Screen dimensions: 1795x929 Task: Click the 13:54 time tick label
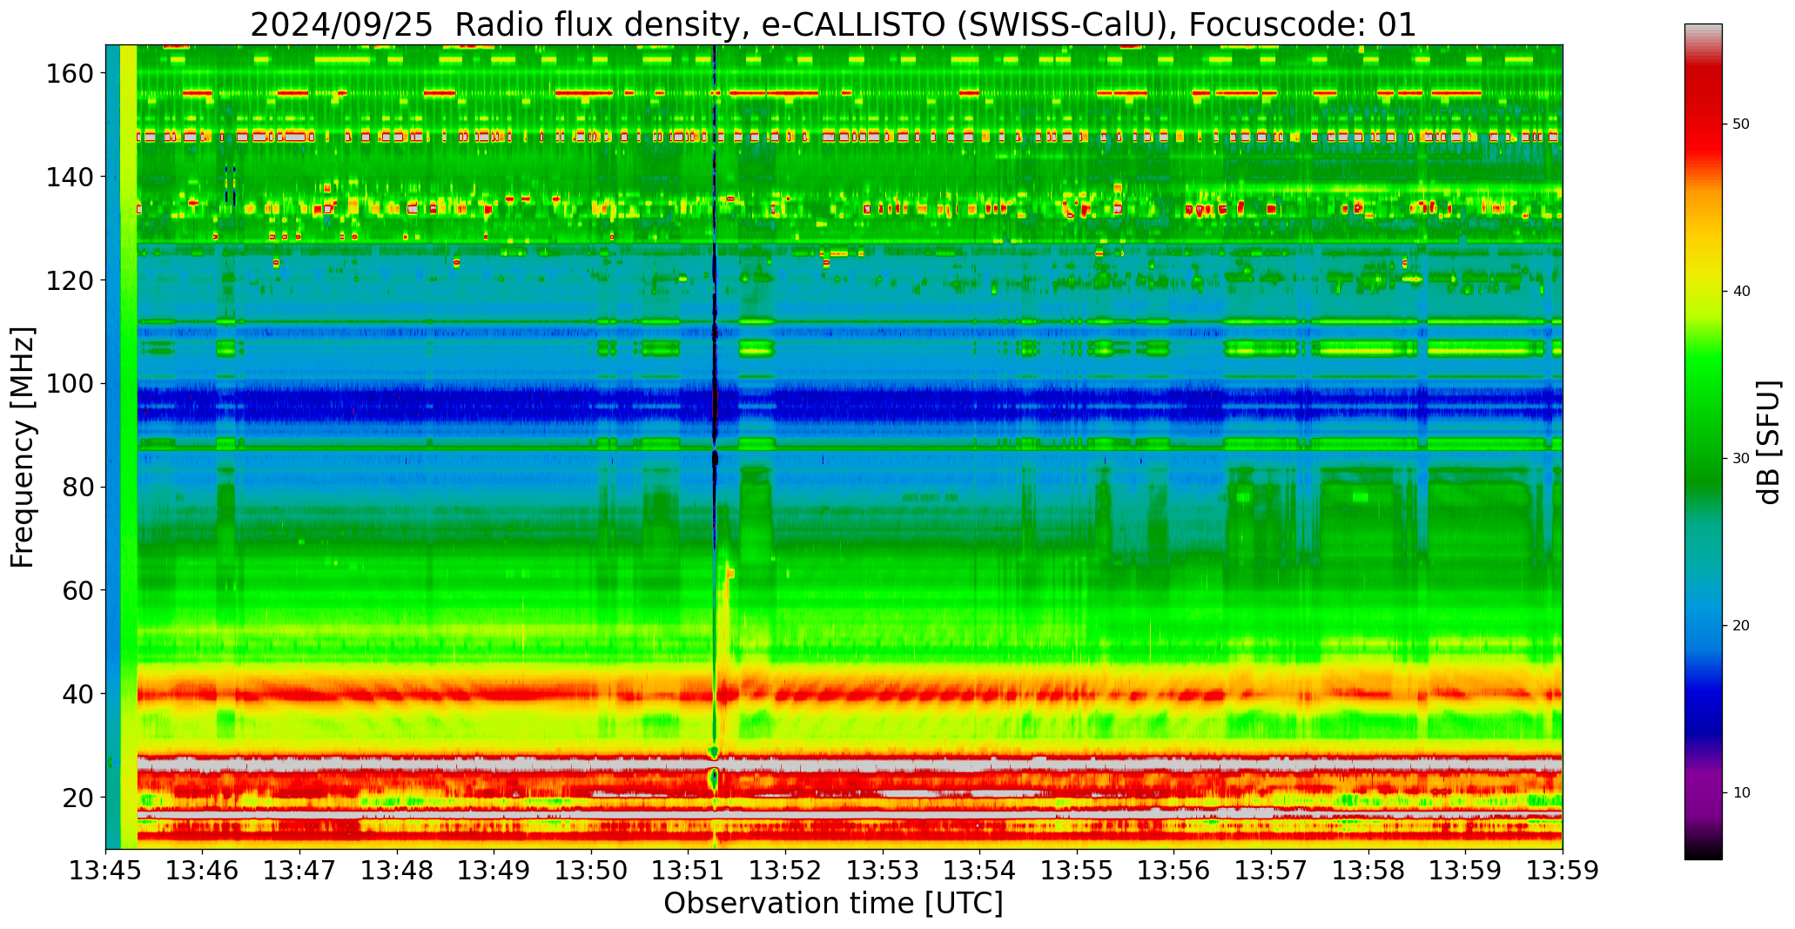979,870
